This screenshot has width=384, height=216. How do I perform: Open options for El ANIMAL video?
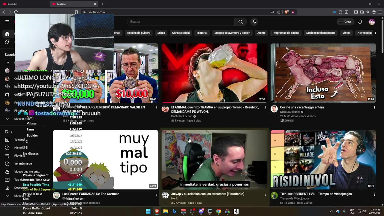(x=265, y=107)
